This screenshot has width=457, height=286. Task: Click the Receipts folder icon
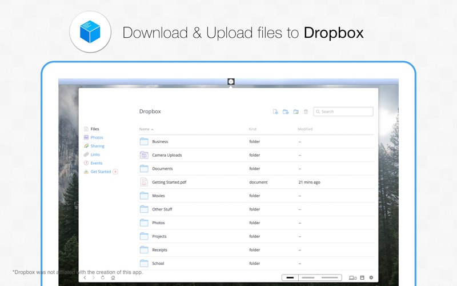pyautogui.click(x=144, y=250)
